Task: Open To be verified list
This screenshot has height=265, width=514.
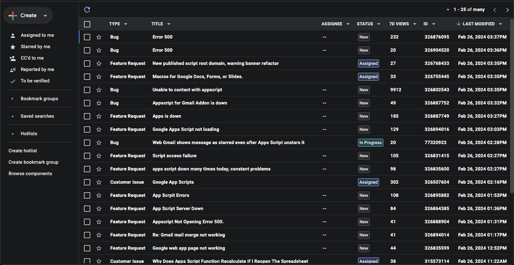Action: click(35, 81)
